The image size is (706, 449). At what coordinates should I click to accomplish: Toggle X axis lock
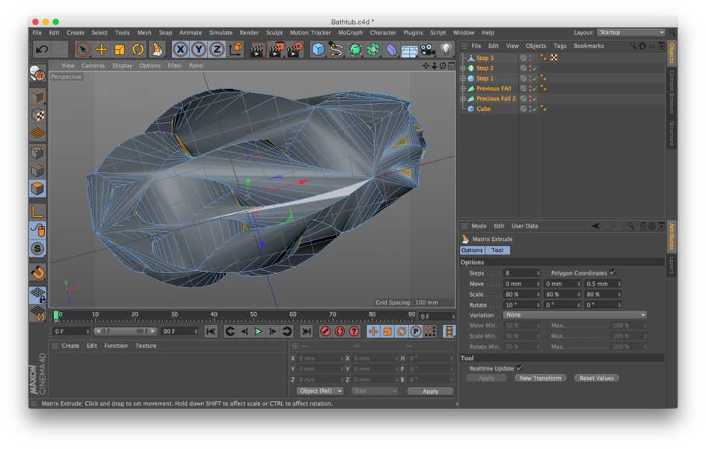click(x=180, y=49)
